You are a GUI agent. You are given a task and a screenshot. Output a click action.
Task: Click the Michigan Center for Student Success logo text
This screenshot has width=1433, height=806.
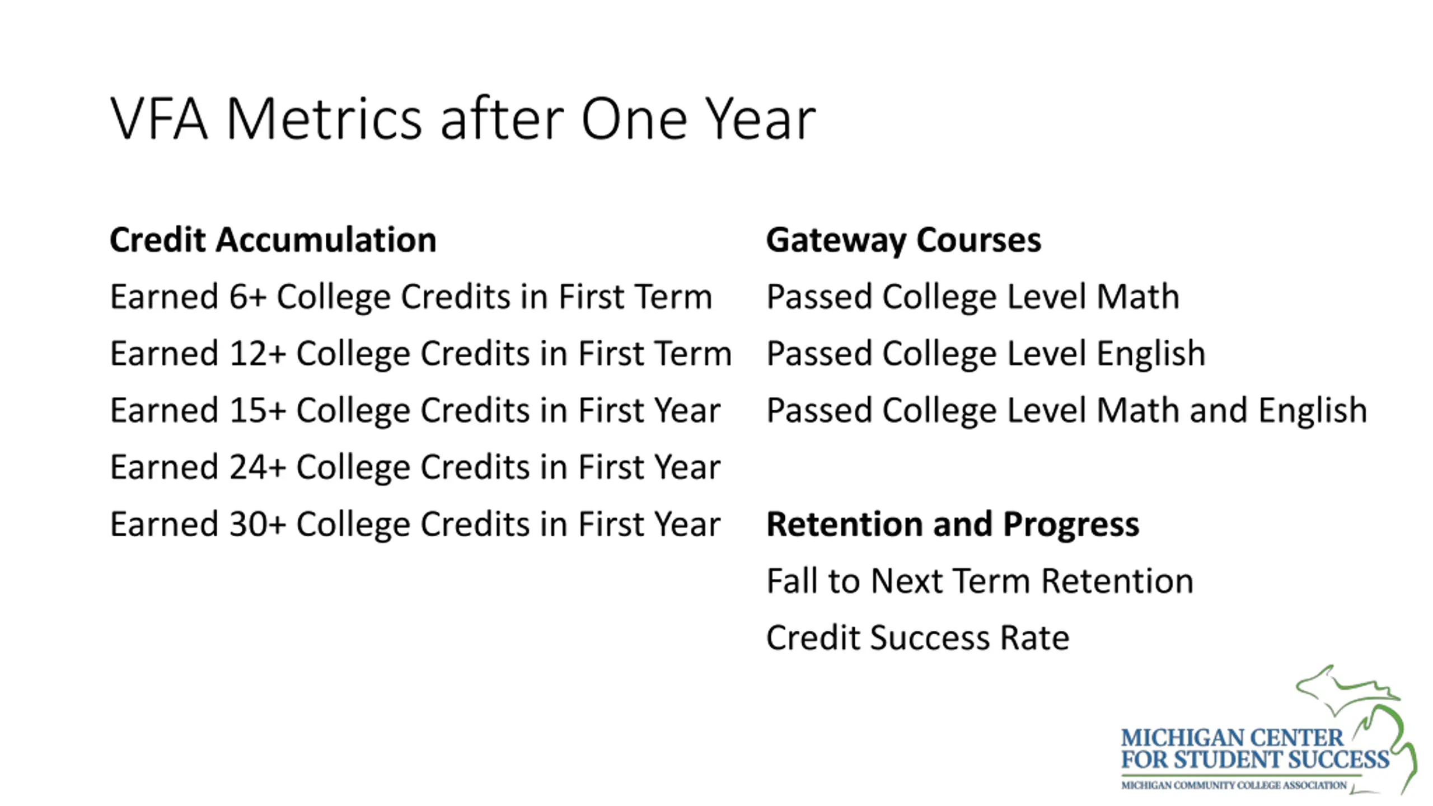1254,749
